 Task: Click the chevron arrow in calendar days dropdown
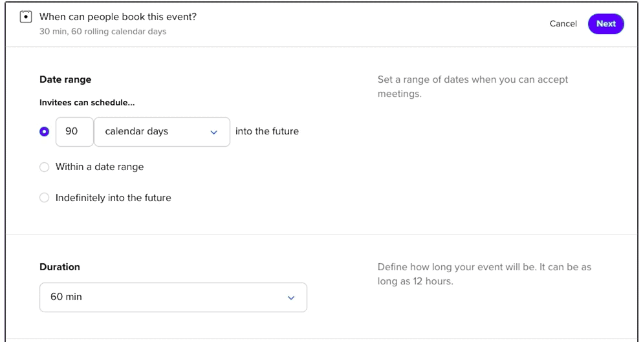click(213, 132)
